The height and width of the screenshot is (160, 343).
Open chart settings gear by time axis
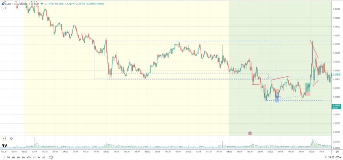pyautogui.click(x=338, y=152)
